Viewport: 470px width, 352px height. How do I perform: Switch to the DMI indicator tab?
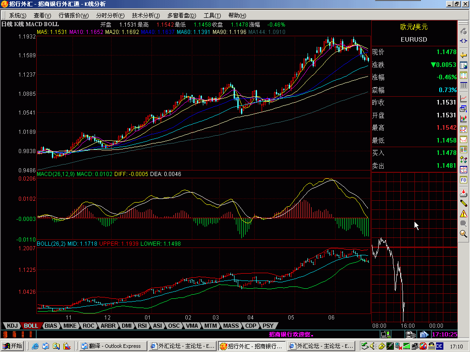pyautogui.click(x=127, y=326)
